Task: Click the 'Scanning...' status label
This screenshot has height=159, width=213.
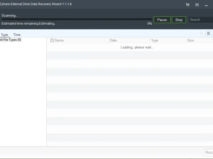Action: (10, 16)
